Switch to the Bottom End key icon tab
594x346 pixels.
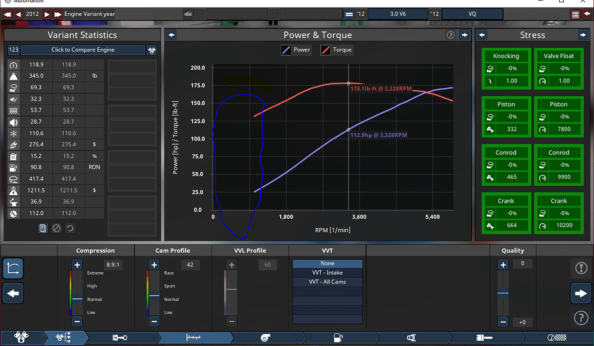pos(119,337)
